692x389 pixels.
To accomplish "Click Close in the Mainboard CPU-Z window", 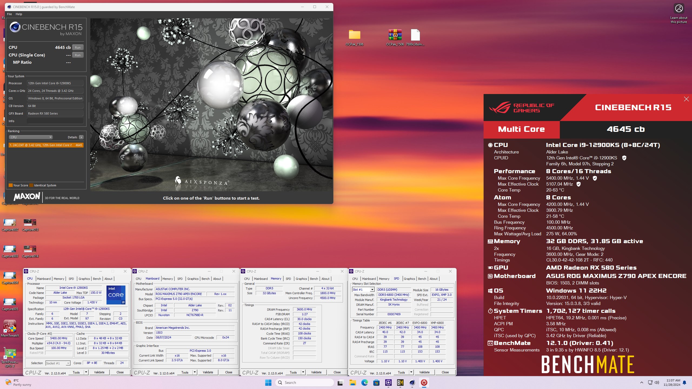I will [x=229, y=372].
